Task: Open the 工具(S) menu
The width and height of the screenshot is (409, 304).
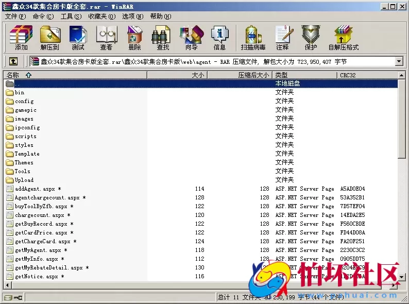Action: pyautogui.click(x=71, y=16)
